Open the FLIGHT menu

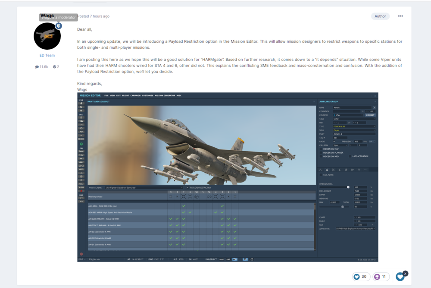coord(125,95)
